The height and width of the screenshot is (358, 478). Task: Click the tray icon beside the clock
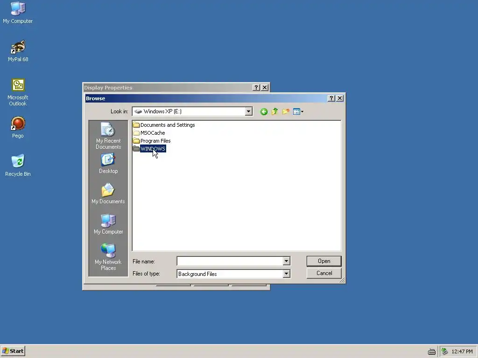pos(445,351)
